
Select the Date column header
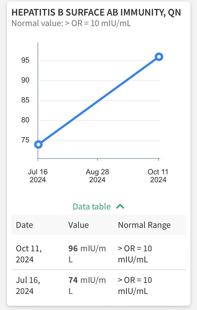coord(24,225)
